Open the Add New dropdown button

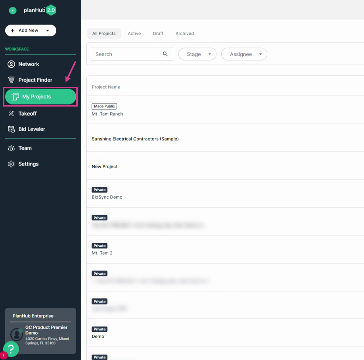(x=31, y=30)
